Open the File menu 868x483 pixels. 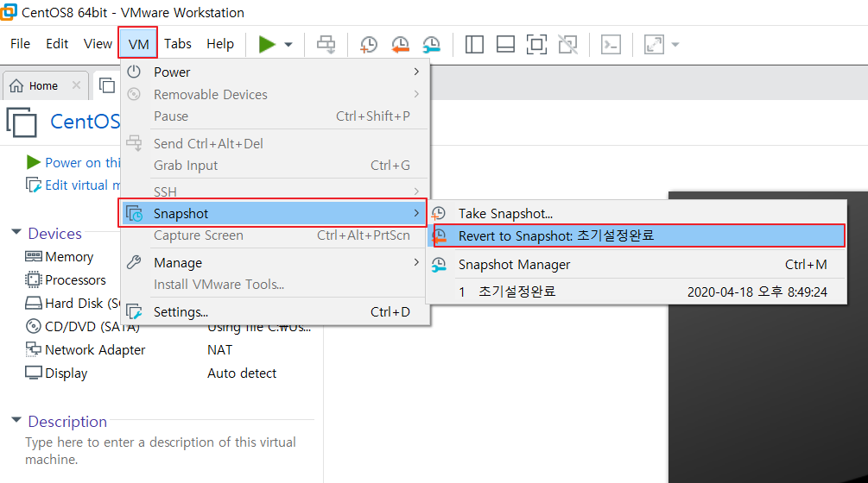point(20,44)
